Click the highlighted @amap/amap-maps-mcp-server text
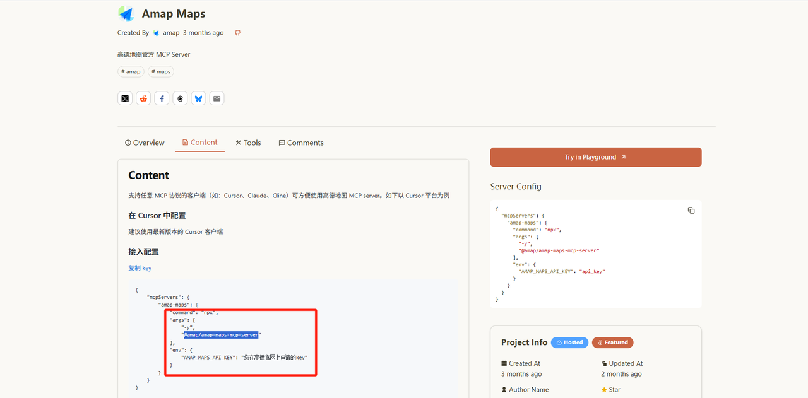 tap(221, 334)
